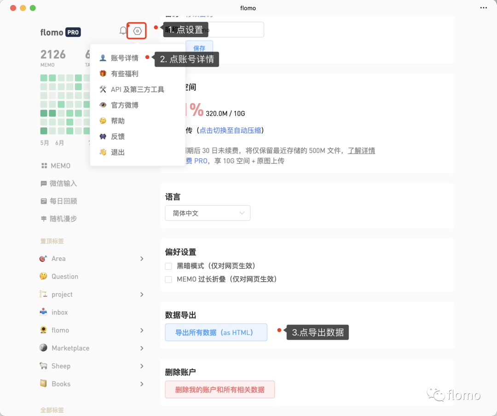497x416 pixels.
Task: Expand the project tag chevron
Action: (142, 295)
